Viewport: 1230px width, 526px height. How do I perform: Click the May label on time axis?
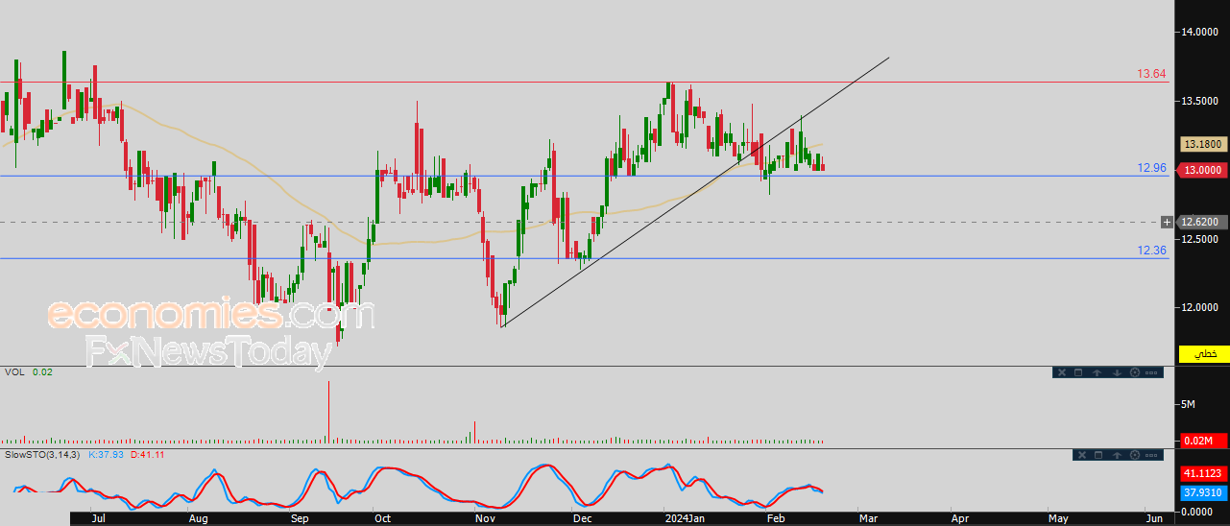(1058, 518)
